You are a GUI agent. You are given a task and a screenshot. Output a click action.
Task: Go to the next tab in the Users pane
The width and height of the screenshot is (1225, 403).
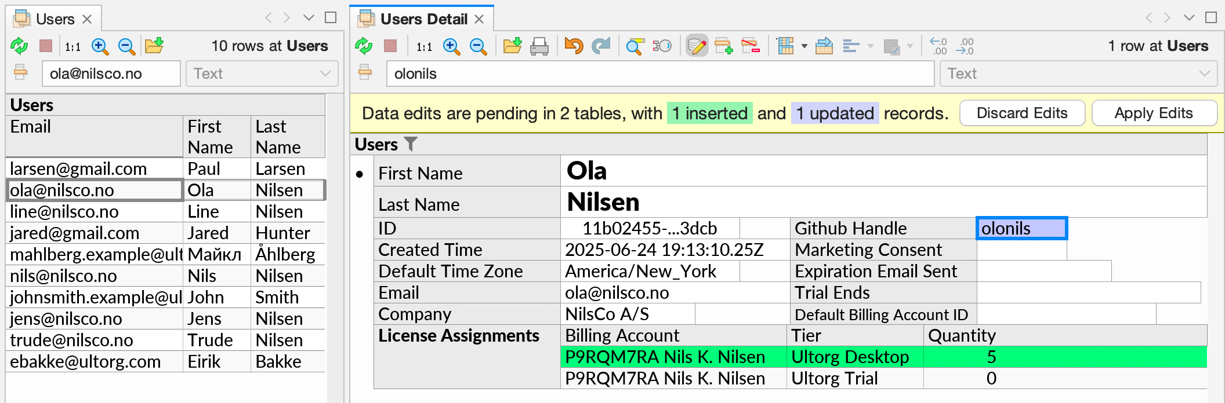[x=287, y=18]
